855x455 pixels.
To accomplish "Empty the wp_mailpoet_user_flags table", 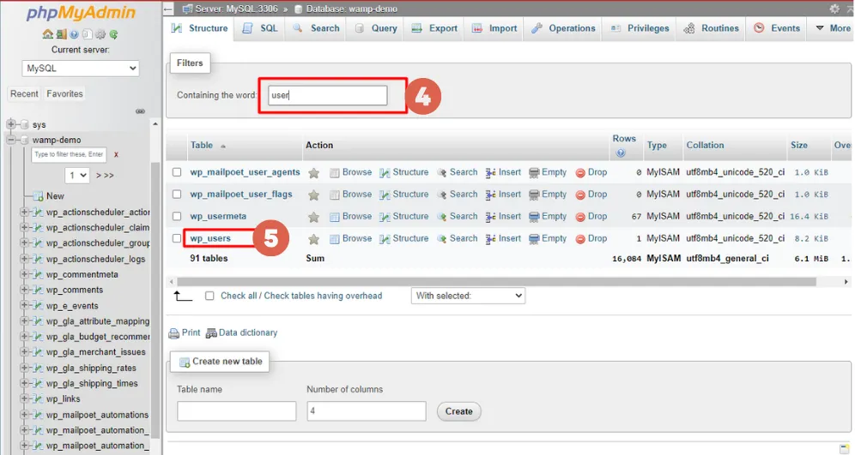I will [548, 194].
